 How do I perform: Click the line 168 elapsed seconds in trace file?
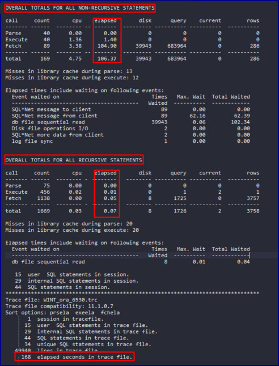pos(77,357)
